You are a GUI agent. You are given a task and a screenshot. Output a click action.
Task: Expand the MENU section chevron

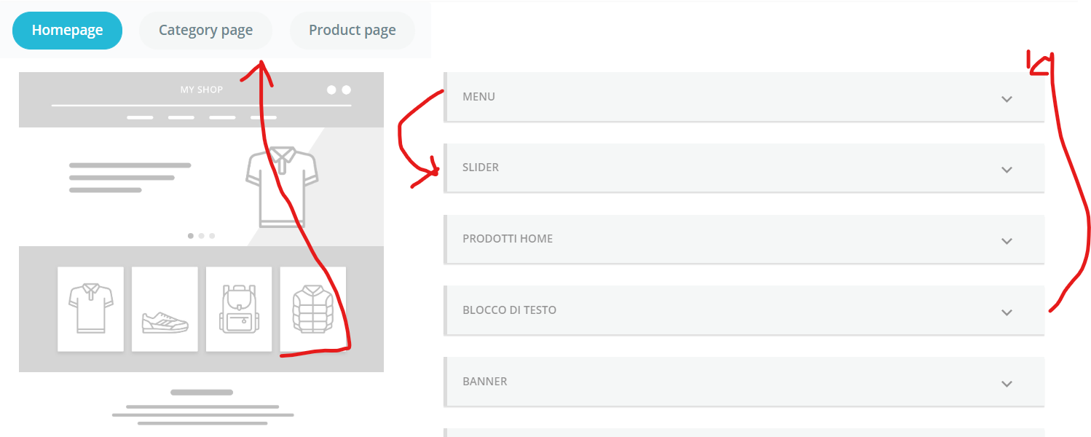click(x=1007, y=99)
